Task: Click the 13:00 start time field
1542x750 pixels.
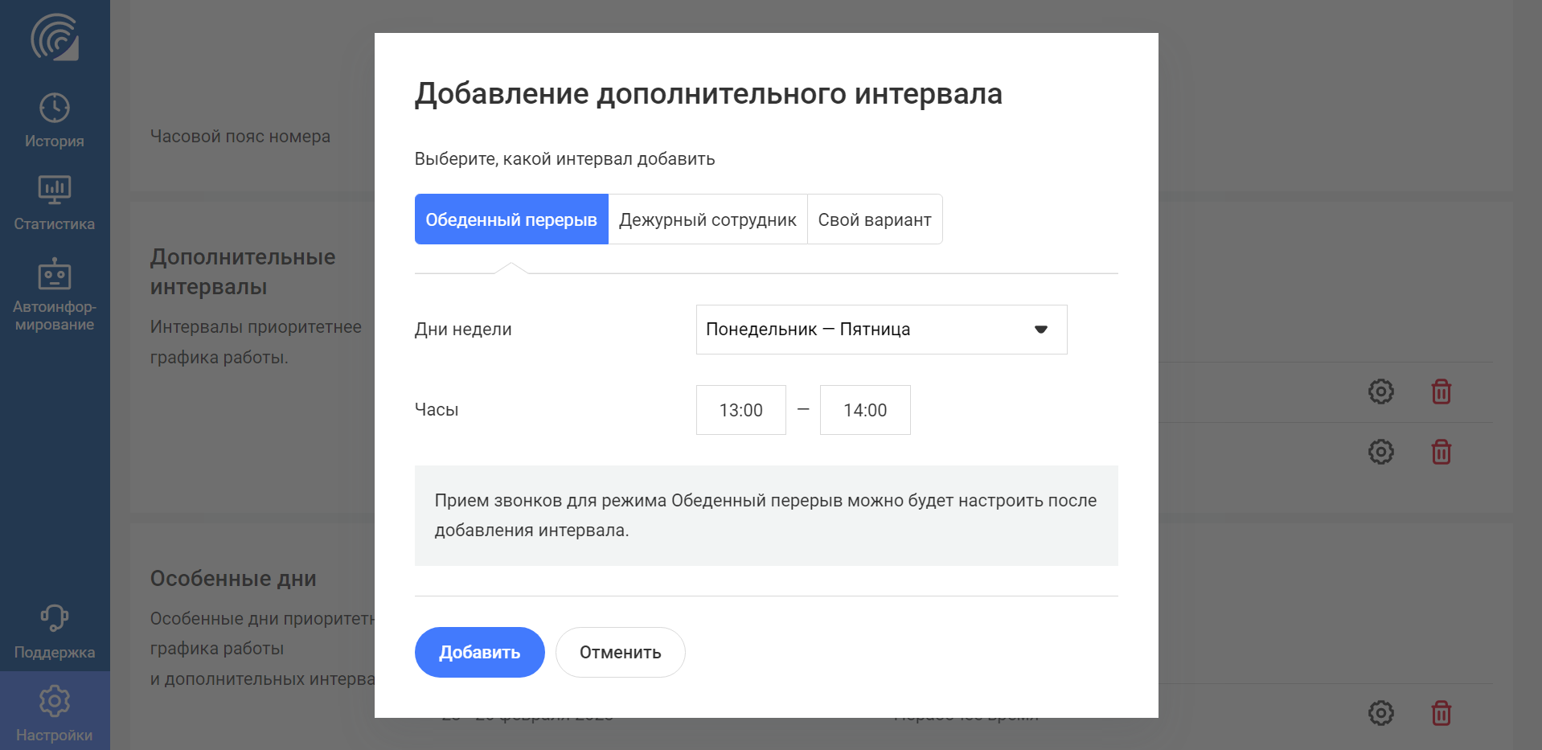Action: (741, 410)
